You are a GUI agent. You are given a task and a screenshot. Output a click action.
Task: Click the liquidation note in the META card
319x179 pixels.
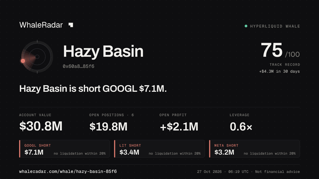(270, 154)
